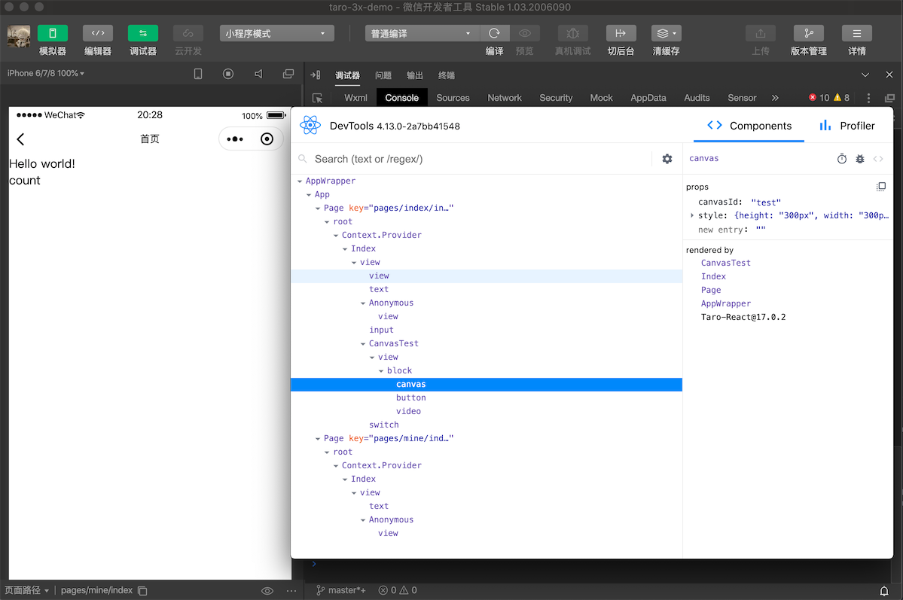Screen dimensions: 903x600
Task: Expand the style prop object
Action: click(691, 215)
